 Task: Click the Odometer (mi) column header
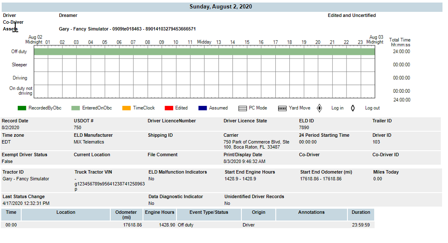pyautogui.click(x=126, y=215)
